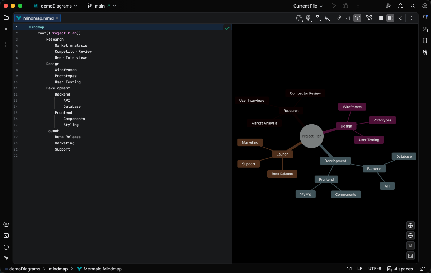
Task: Open the Current File run configuration dropdown
Action: (x=308, y=6)
